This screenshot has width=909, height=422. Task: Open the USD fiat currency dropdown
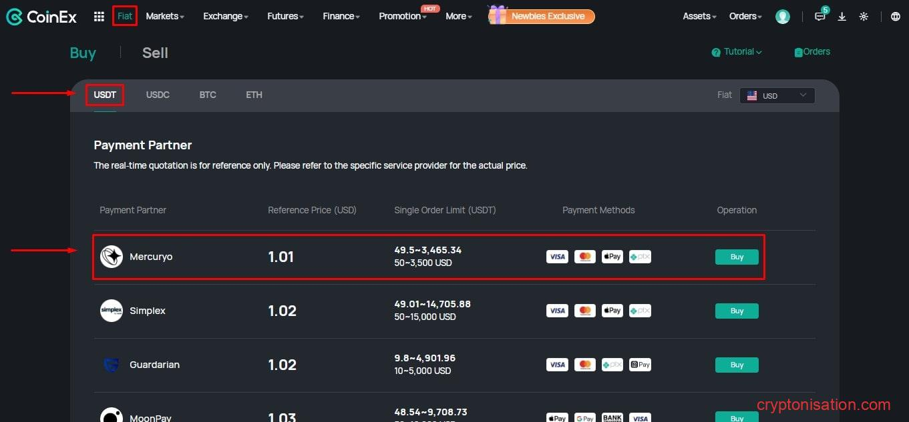[777, 95]
